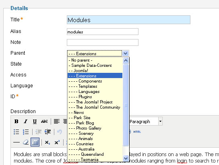Screen dimensions: 219x165
Task: Select 'Components' from parent list
Action: point(95,81)
